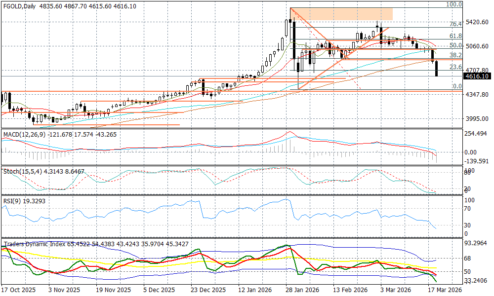Select the 38.2 Fibonacci level label
The image size is (494, 296).
pos(455,55)
